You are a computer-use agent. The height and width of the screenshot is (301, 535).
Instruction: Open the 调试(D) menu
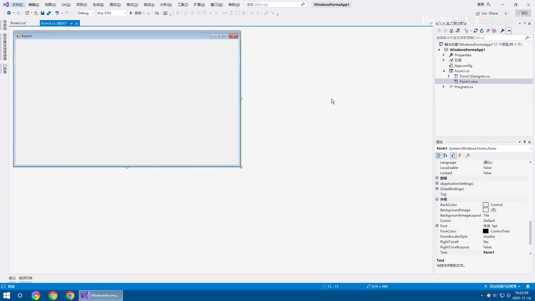(x=115, y=5)
